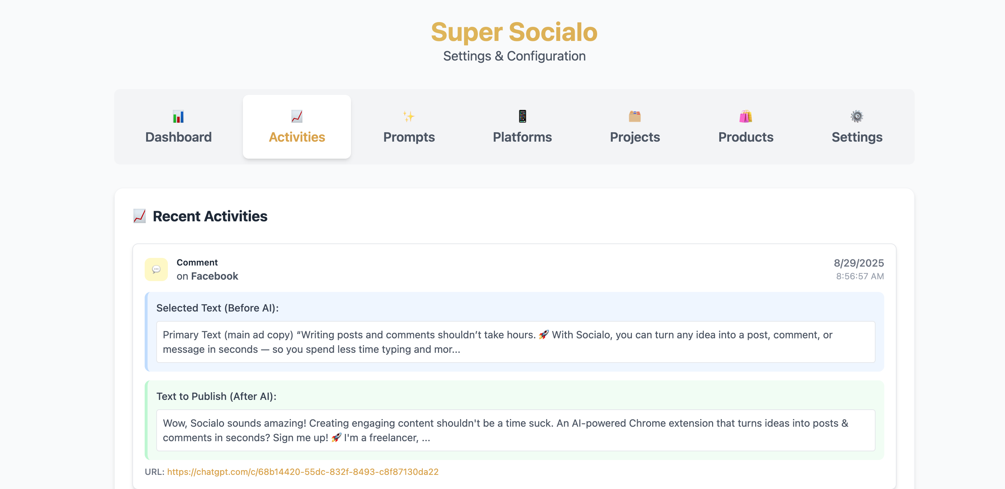Click the Comment speech bubble icon
Screen dimensions: 1005x489
(x=156, y=269)
